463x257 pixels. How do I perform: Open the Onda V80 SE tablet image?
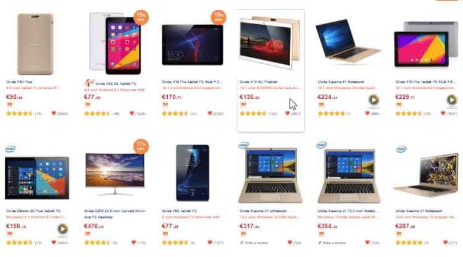[x=115, y=43]
